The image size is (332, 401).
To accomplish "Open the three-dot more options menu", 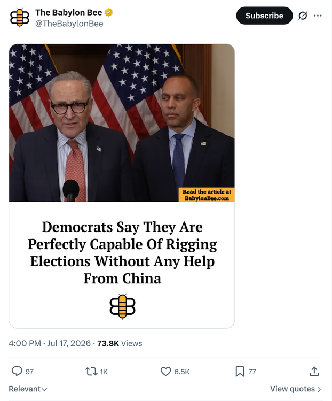I will [x=318, y=16].
